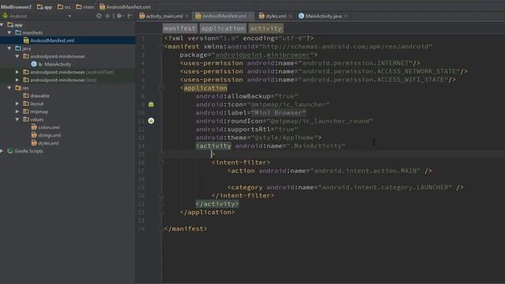Collapse the androidpoint.minibrowser main package
The width and height of the screenshot is (505, 284).
click(17, 56)
